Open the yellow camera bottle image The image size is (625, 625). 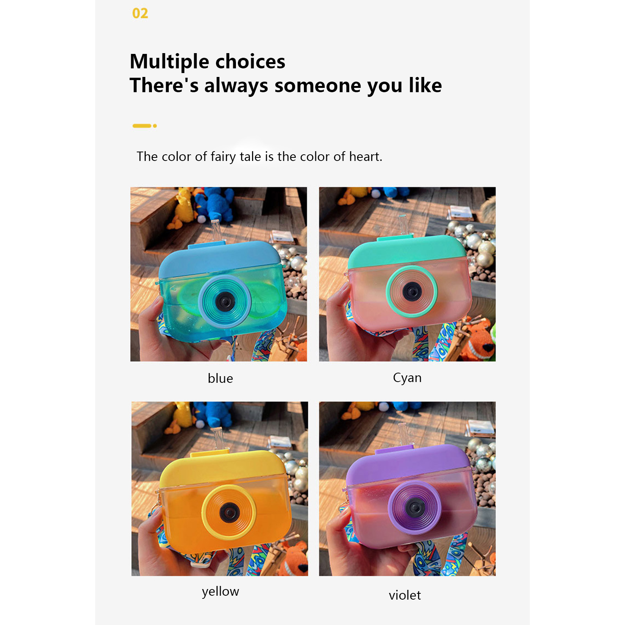[x=220, y=489]
